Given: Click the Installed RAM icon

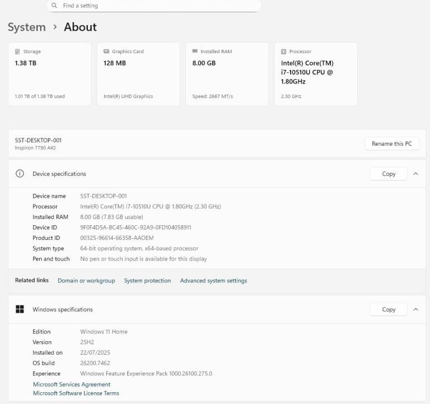Looking at the screenshot, I should pos(195,52).
